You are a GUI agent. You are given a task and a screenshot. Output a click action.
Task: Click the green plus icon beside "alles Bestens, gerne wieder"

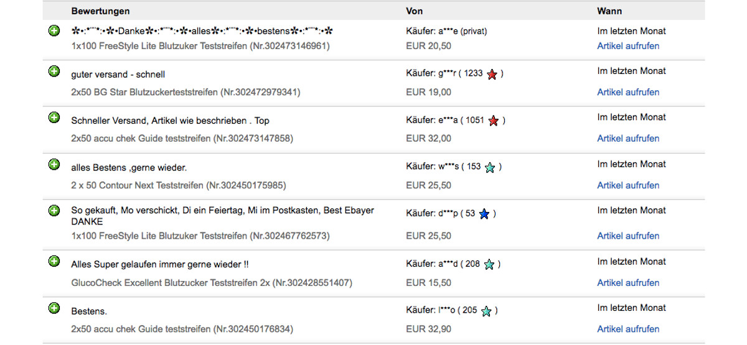54,164
